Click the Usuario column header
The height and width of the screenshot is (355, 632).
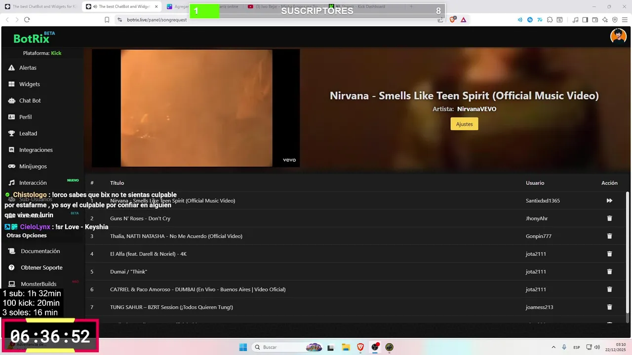[535, 183]
